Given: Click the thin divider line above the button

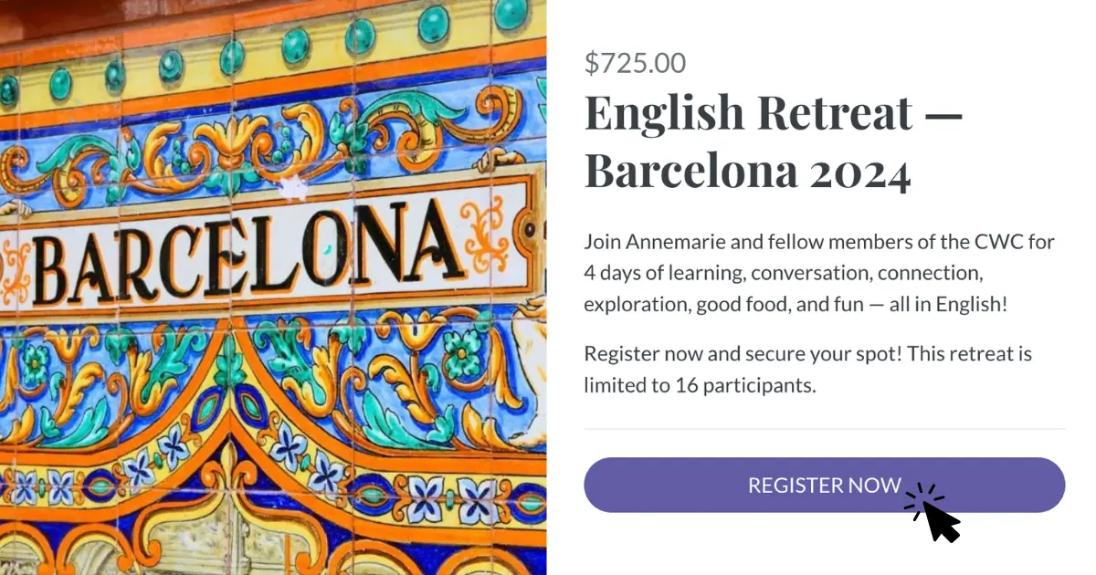Looking at the screenshot, I should 825,428.
